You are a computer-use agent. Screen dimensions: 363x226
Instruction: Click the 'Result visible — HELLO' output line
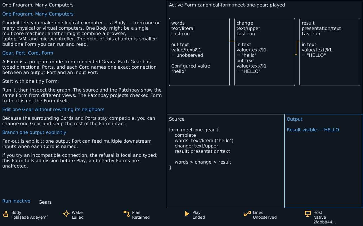[x=313, y=130]
